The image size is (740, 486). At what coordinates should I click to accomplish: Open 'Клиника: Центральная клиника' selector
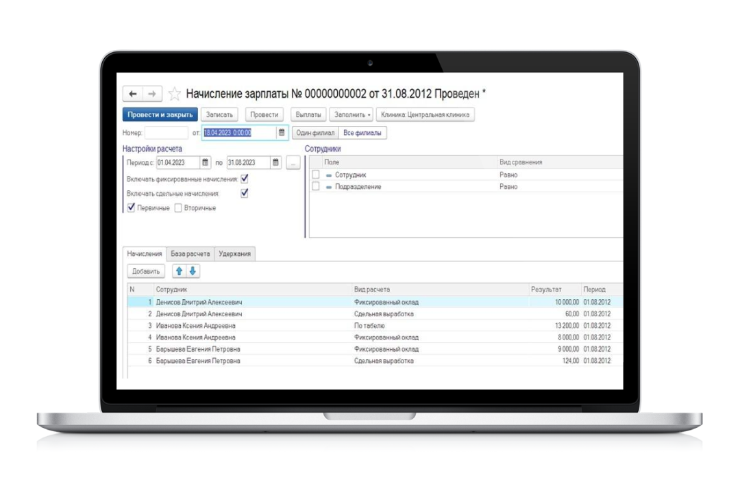pyautogui.click(x=425, y=115)
